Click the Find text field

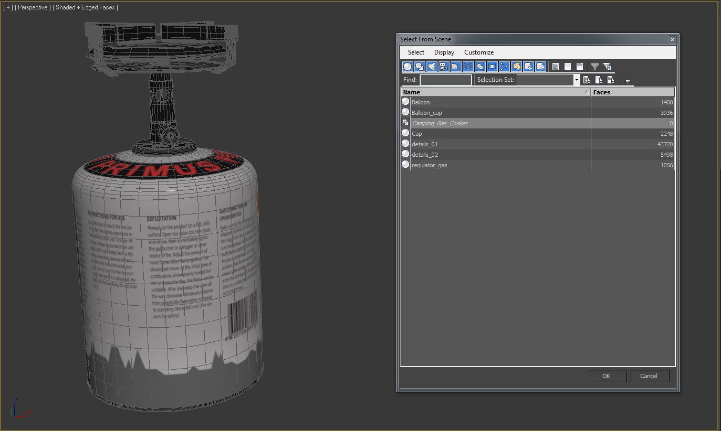tap(446, 80)
